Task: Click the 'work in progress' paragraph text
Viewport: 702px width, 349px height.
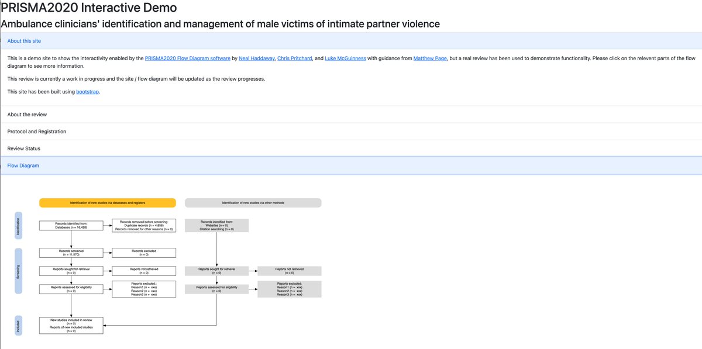Action: [136, 79]
